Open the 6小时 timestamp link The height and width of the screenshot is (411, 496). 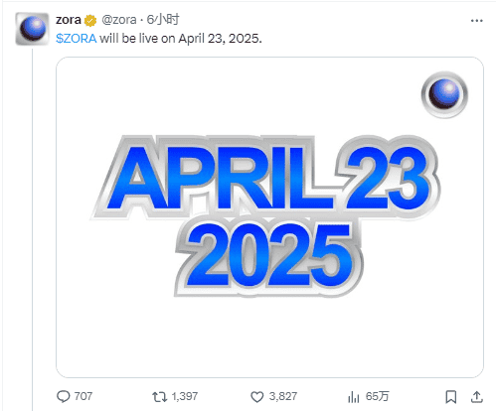[163, 20]
